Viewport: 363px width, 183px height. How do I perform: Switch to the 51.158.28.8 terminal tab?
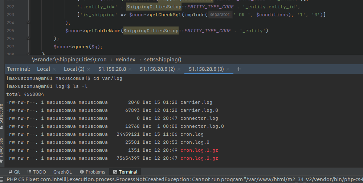(x=112, y=69)
